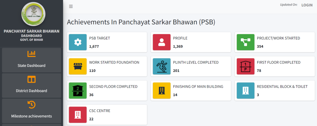Click the Finishing of Main Building icon
Screen dimensions: 317x126
(162, 90)
